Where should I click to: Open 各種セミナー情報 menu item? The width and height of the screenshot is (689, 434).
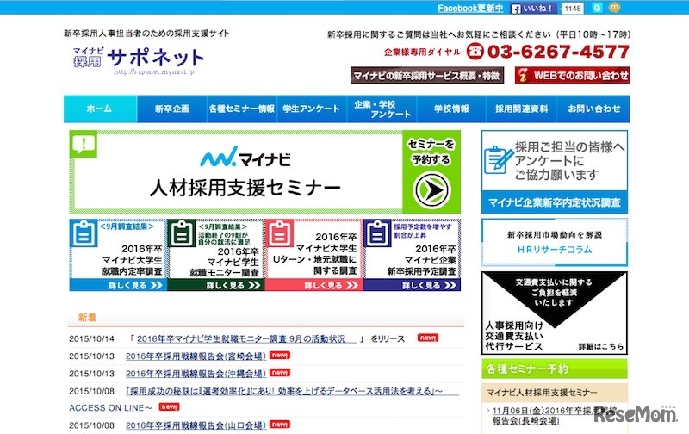[x=242, y=109]
